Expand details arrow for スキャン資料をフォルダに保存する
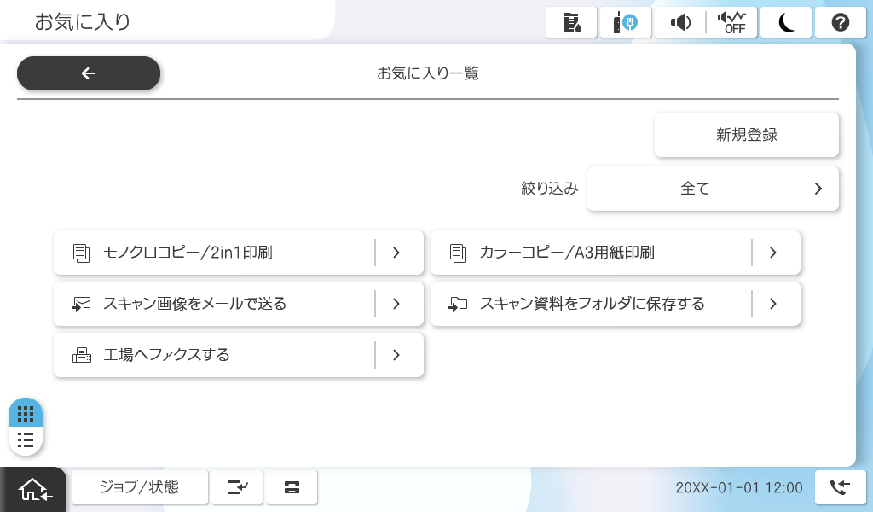 pyautogui.click(x=773, y=304)
